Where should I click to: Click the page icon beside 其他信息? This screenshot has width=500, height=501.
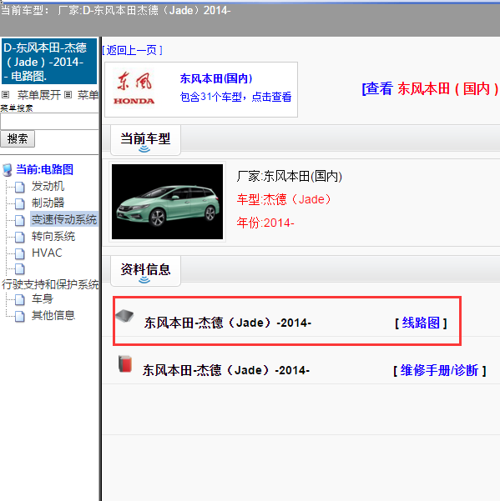tap(20, 316)
